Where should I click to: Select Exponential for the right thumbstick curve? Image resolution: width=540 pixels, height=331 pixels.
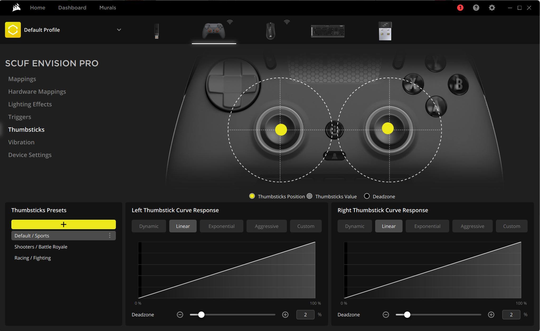[x=427, y=226]
